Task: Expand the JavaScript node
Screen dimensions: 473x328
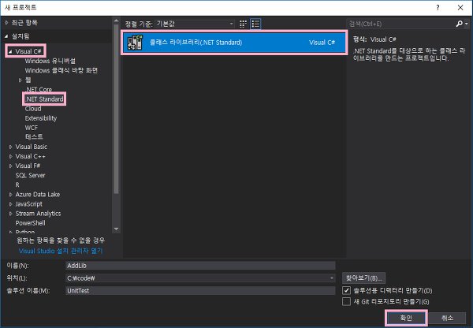Action: (10, 204)
